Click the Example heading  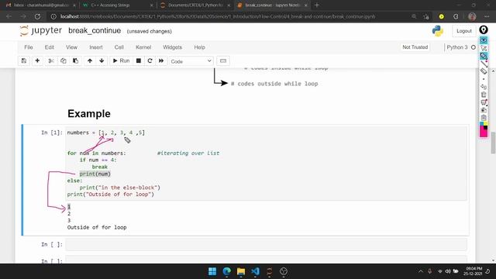89,114
